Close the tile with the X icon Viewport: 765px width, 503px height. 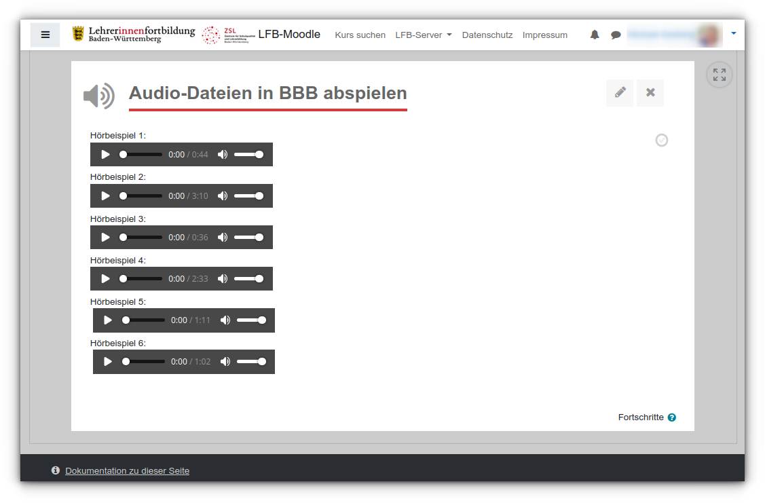point(650,93)
